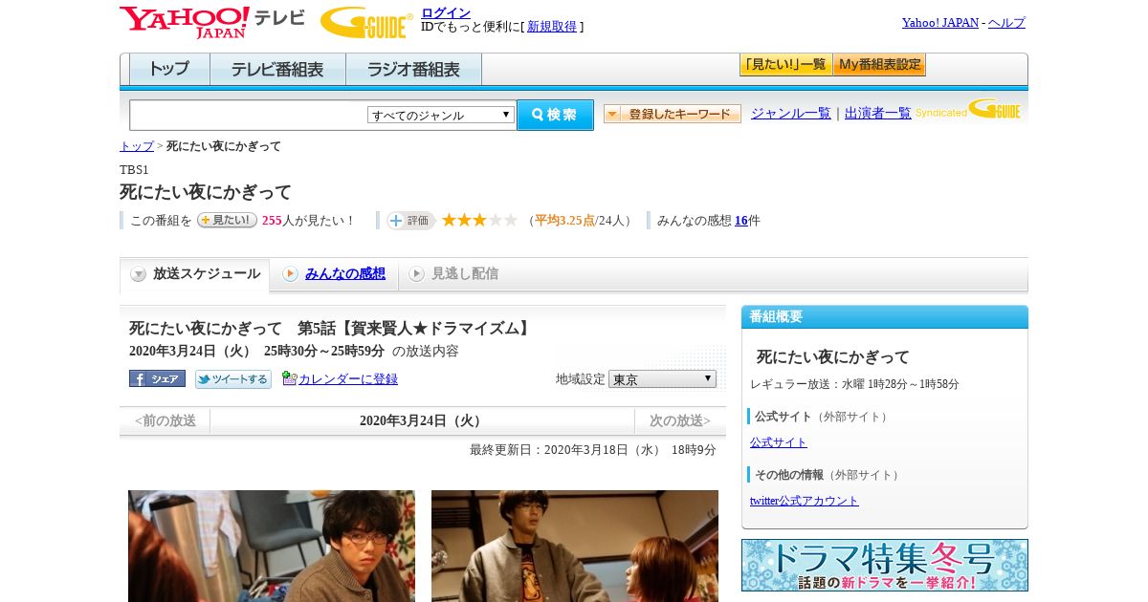Click the みんなの感想 tab play icon

point(290,274)
